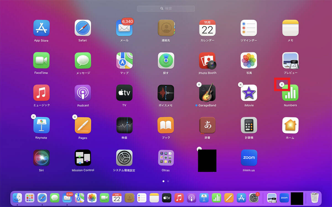This screenshot has height=207, width=332.
Task: Launch the Photo Booth app
Action: coord(207,60)
